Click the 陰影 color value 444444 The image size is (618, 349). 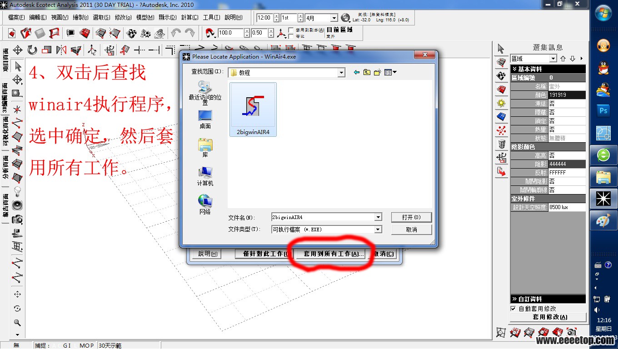coord(567,164)
